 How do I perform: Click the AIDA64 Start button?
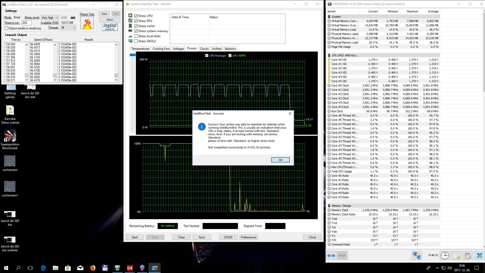pyautogui.click(x=135, y=237)
